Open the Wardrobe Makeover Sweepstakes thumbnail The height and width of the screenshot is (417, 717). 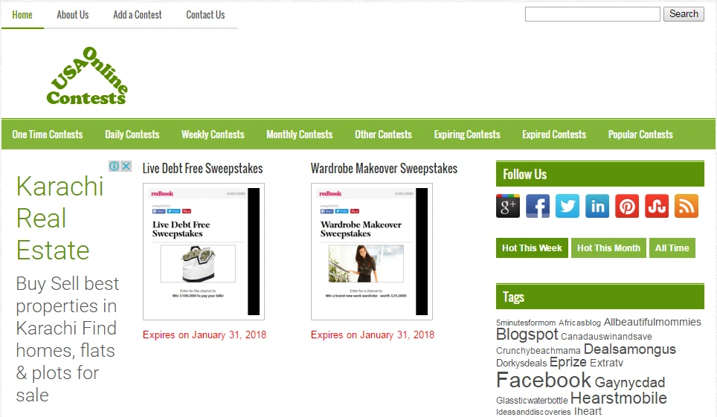pos(372,251)
